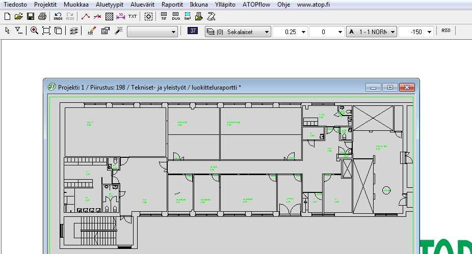Click the 3D box view icon
The height and width of the screenshot is (254, 472).
coord(58,31)
